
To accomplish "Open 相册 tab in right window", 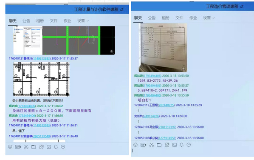I will [166, 18].
